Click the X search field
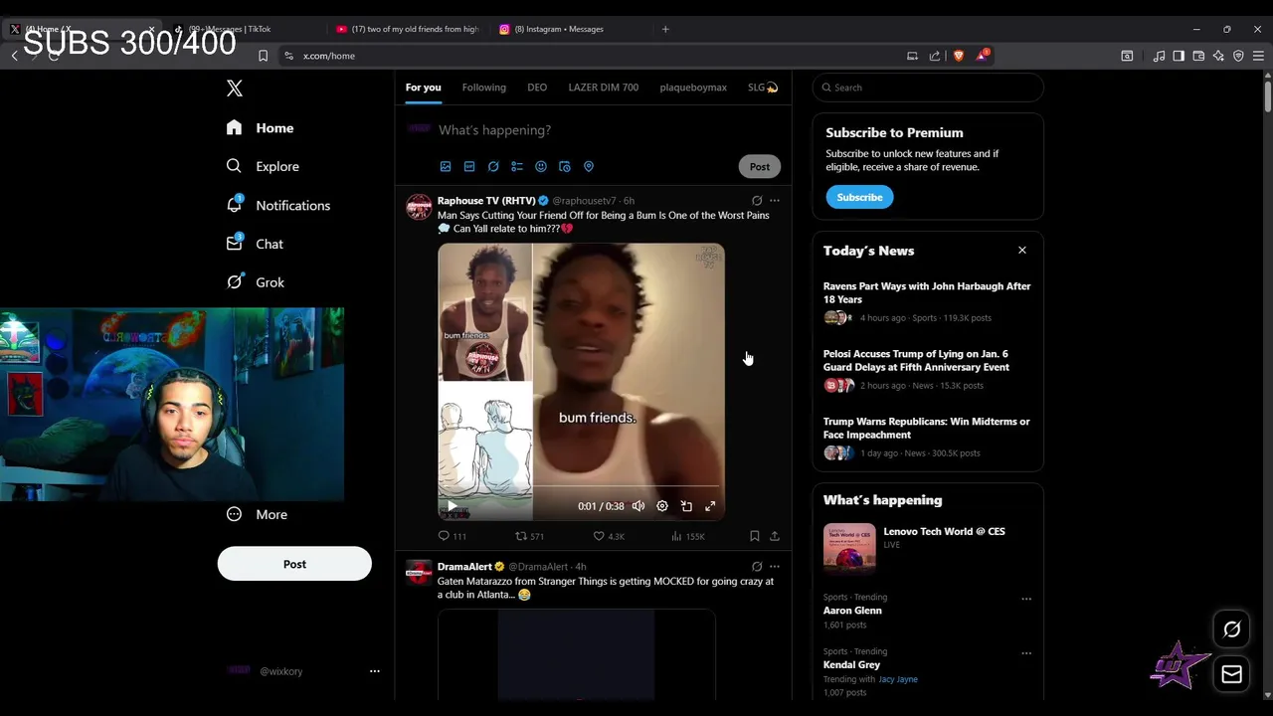Screen dimensions: 1273x716 [x=928, y=88]
